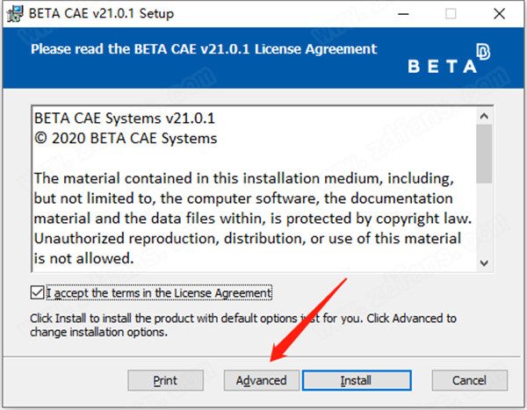Minimize the BETA CAE Setup window

(403, 14)
